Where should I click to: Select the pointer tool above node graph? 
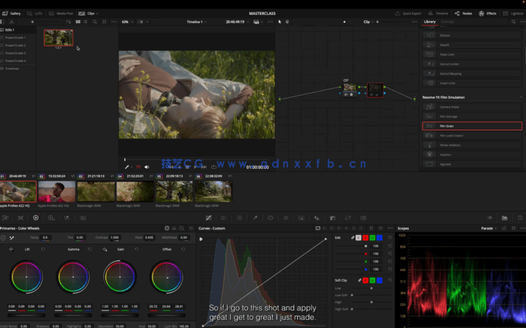click(280, 22)
